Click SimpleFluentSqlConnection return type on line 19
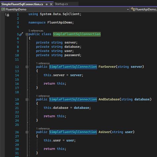157x157 pixels. point(73,99)
